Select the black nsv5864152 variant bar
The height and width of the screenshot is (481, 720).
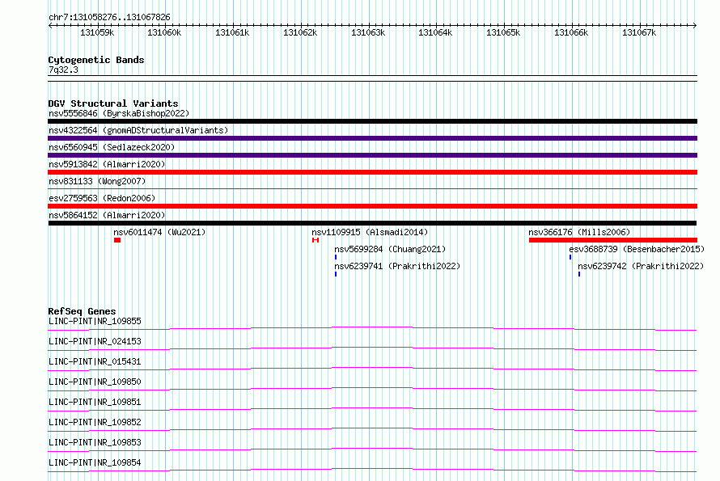372,223
